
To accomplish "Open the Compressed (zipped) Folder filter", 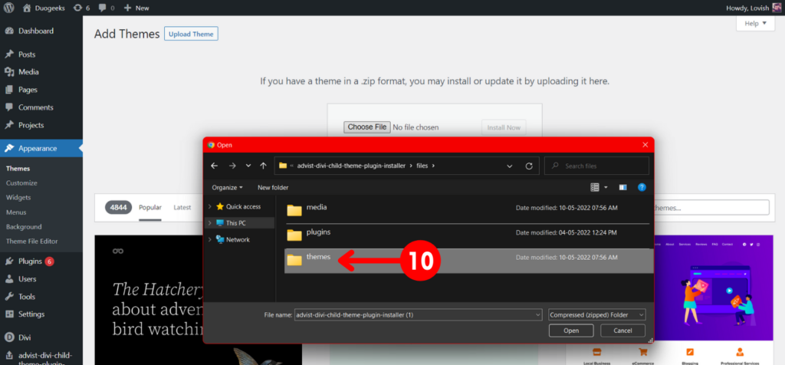I will 596,314.
